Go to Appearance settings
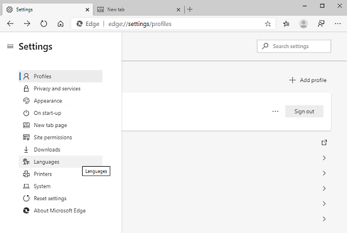This screenshot has height=233, width=347. (x=61, y=101)
